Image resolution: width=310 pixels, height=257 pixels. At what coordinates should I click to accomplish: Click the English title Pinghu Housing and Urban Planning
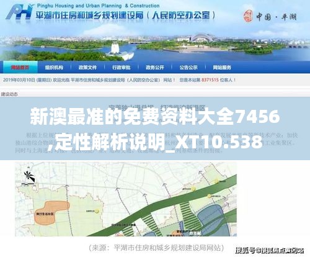pyautogui.click(x=79, y=6)
